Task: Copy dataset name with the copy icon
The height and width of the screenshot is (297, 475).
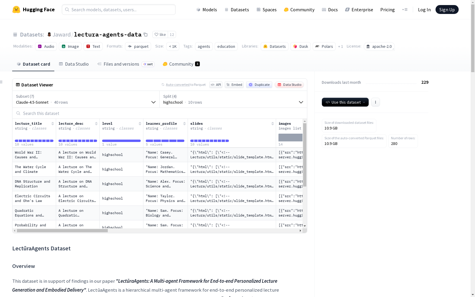Action: tap(145, 34)
